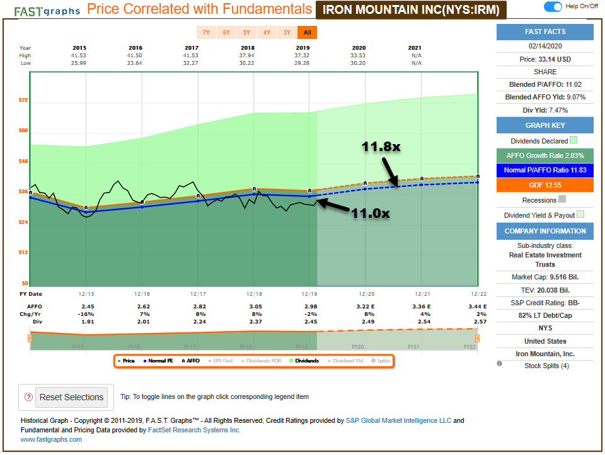This screenshot has width=605, height=455.
Task: Click the green AFFO Growth Rate 2.03 key
Action: (544, 154)
